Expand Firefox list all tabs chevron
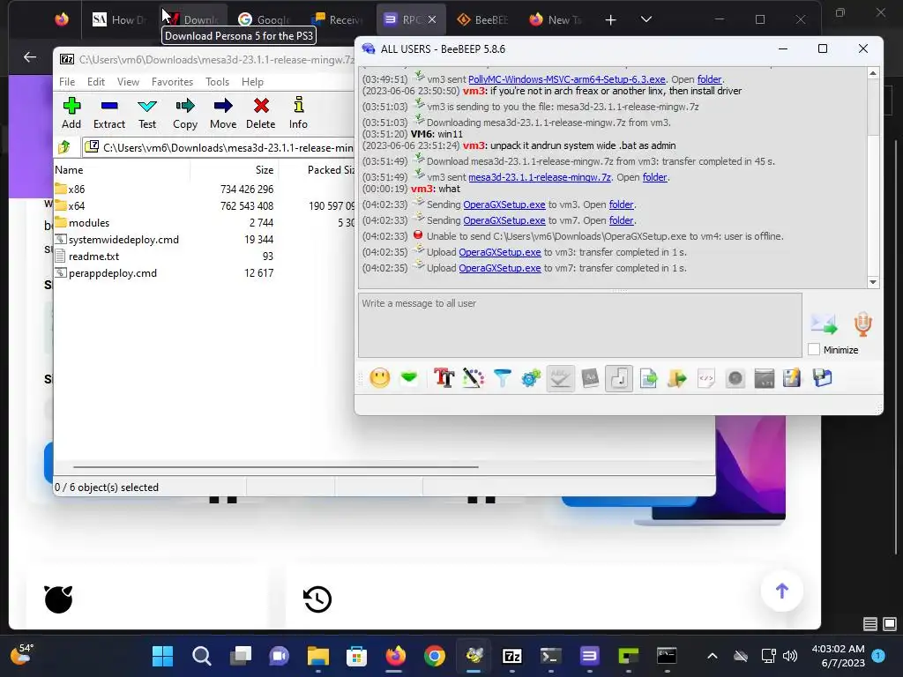This screenshot has width=903, height=677. [x=646, y=19]
